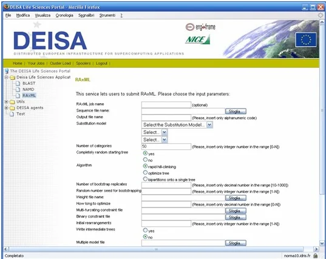Click the scroll left arrow
Viewport: 326px width, 259px height.
(6, 249)
